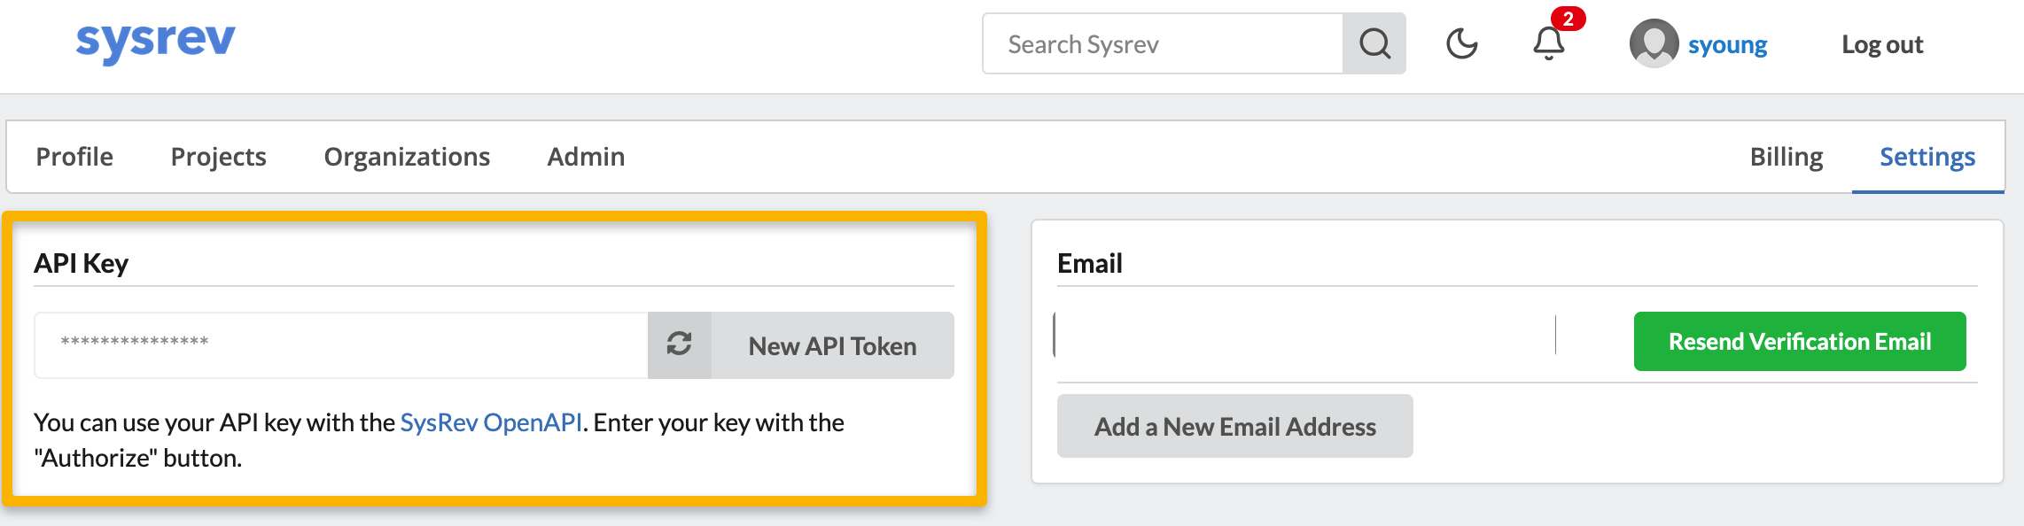Generate a New API Token
Screen dimensions: 2024x526
[832, 345]
